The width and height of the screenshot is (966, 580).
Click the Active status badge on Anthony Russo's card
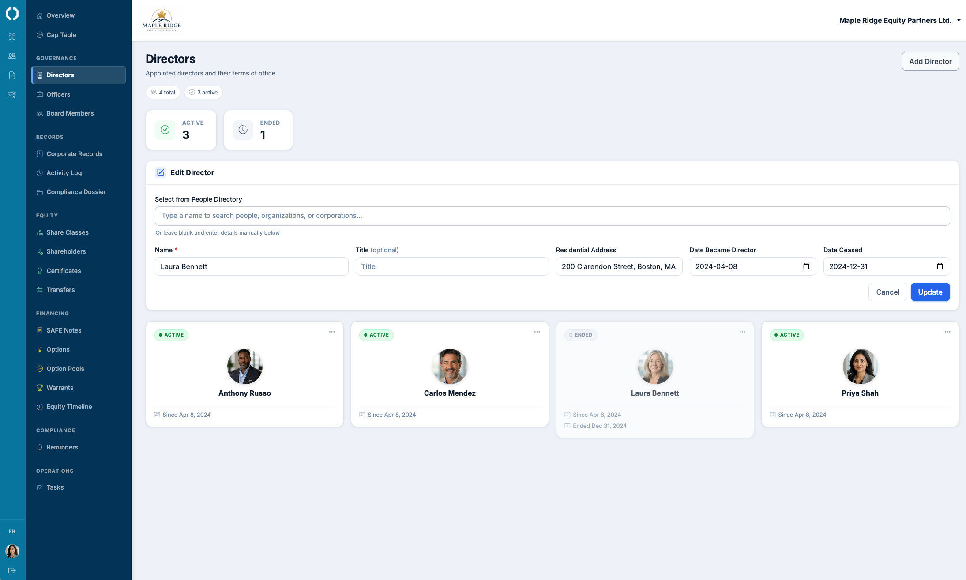171,335
